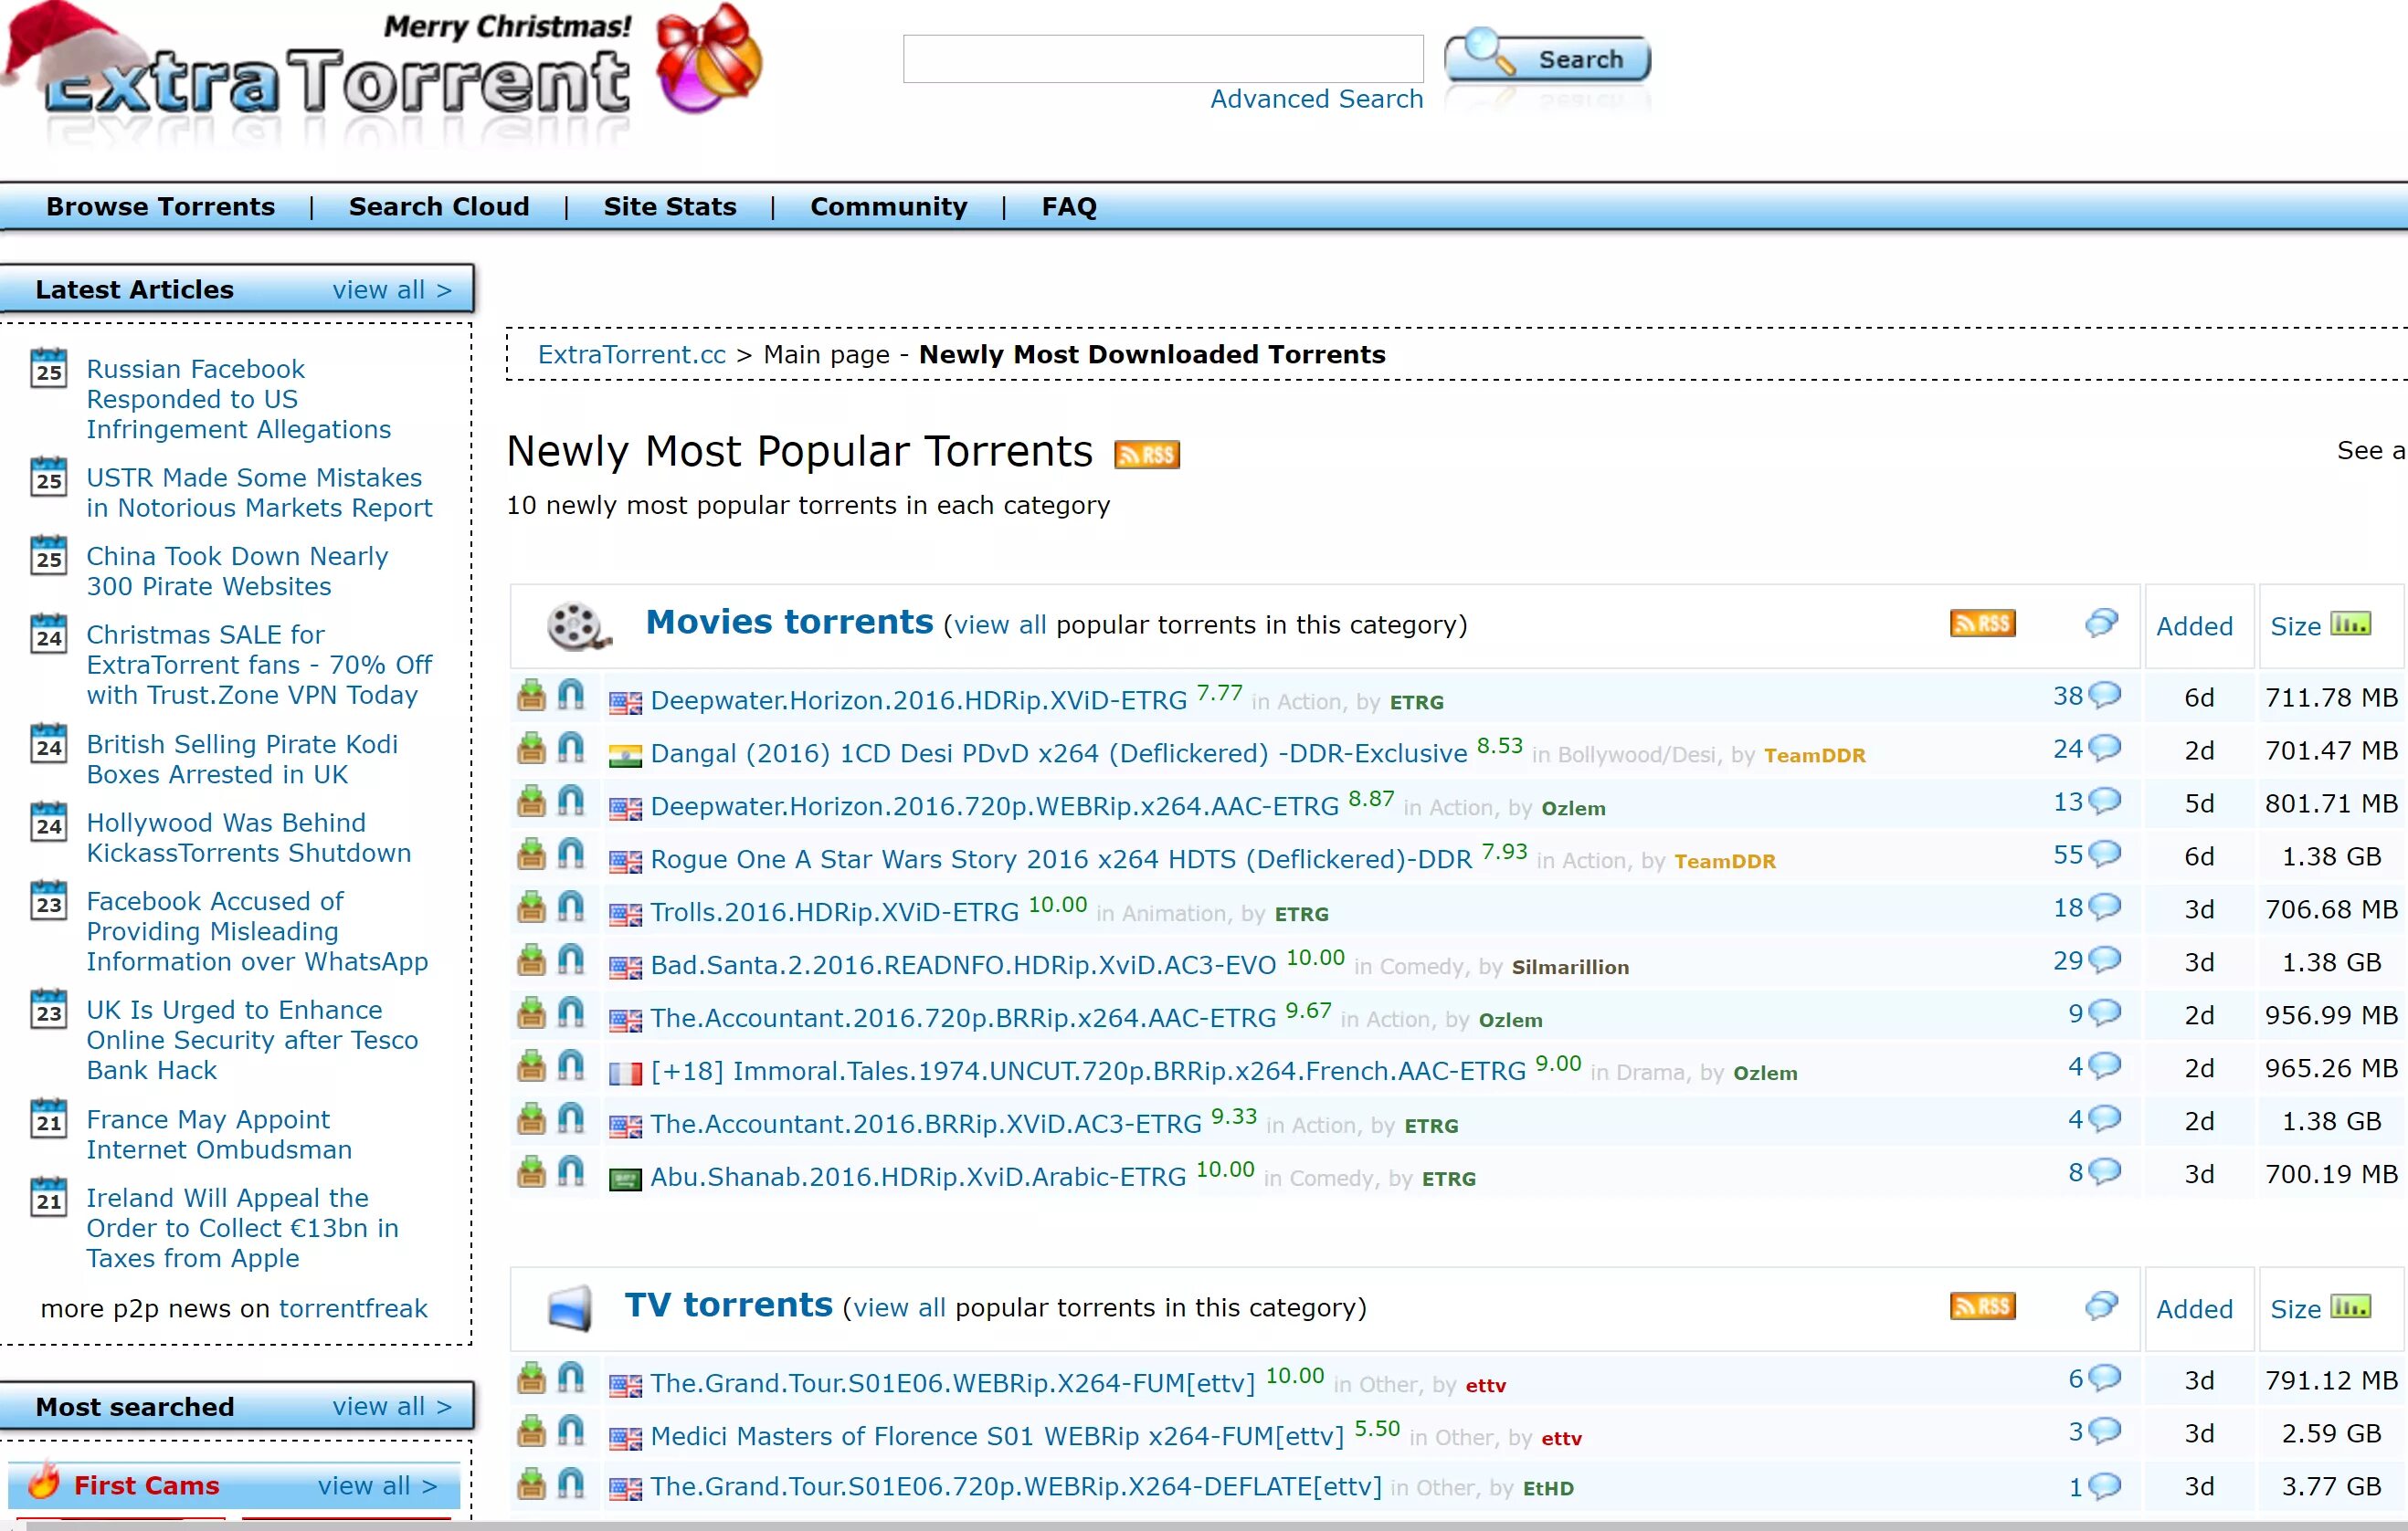Select the Search Cloud tab

pos(438,205)
